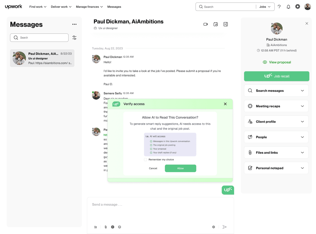
Task: Click the Personal notepad icon
Action: [x=250, y=168]
